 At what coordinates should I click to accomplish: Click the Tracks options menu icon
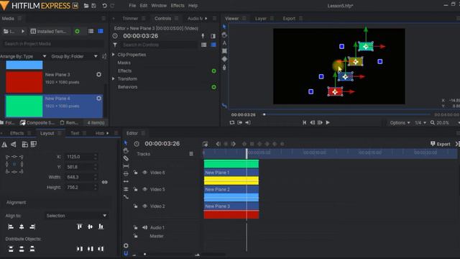tap(191, 153)
